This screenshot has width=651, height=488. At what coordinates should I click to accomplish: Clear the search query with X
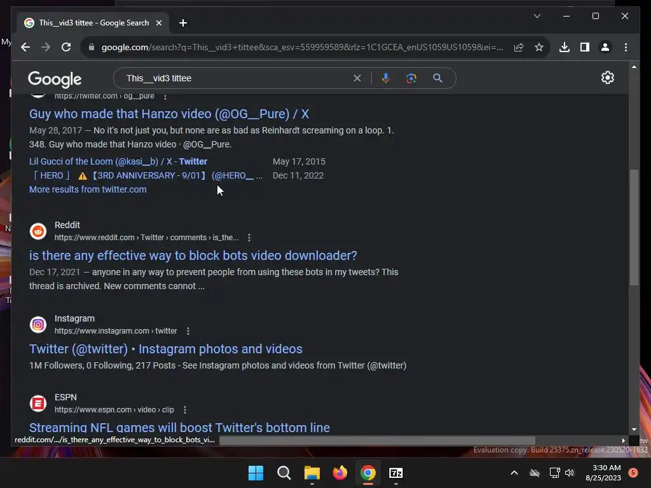[357, 78]
